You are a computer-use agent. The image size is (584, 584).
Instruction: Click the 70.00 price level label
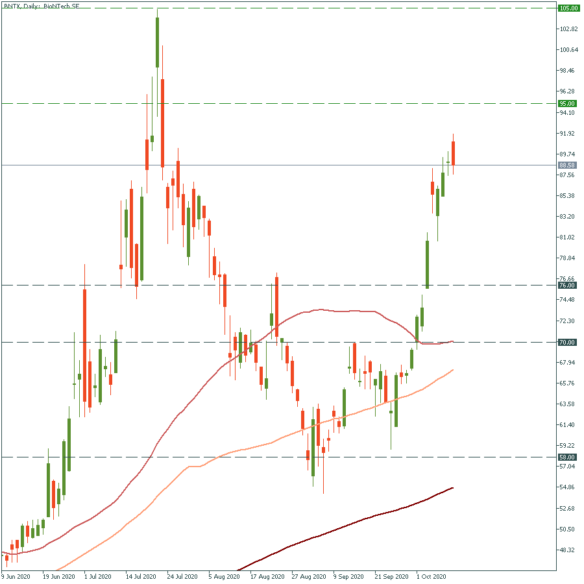[568, 342]
